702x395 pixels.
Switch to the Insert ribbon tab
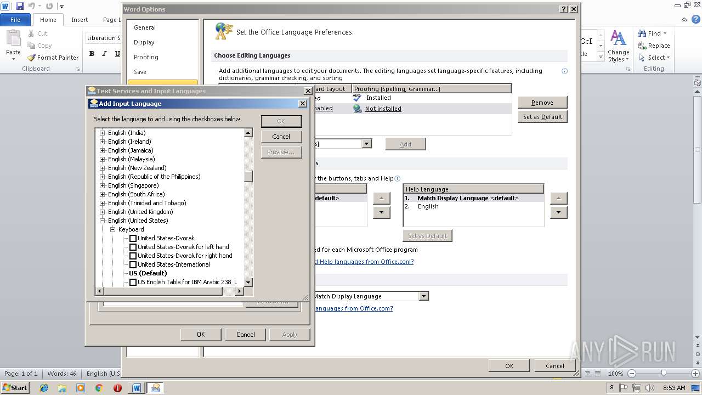(80, 20)
